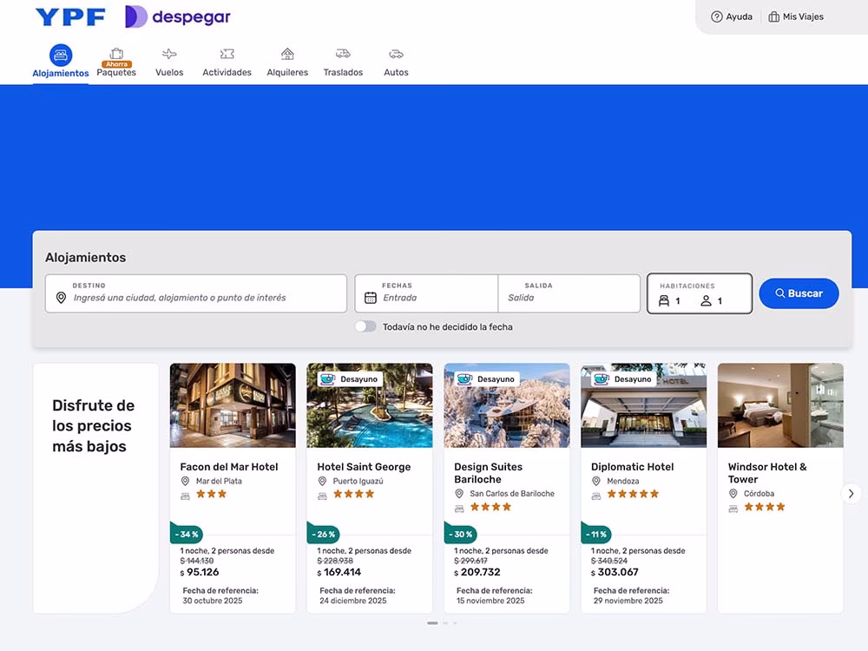868x651 pixels.
Task: Open the Habitaciones rooms selector
Action: (699, 293)
